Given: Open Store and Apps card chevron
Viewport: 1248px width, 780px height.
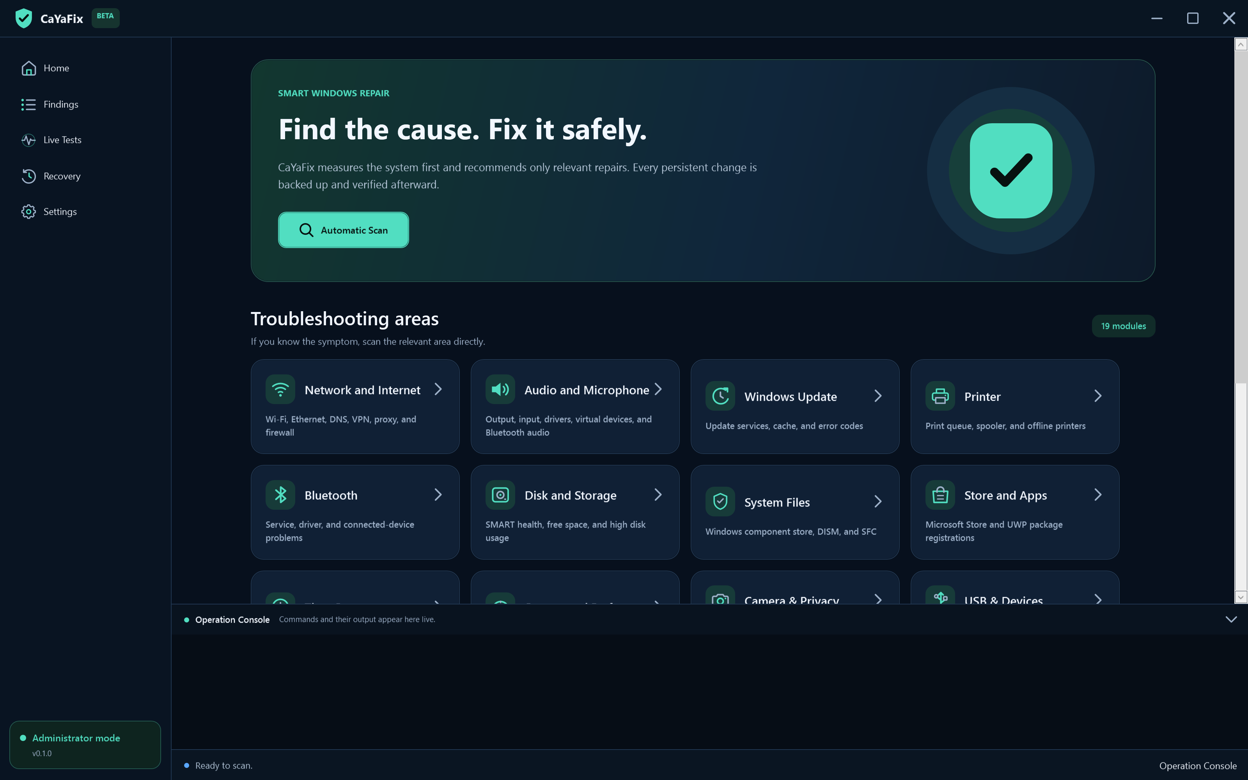Looking at the screenshot, I should [x=1098, y=495].
